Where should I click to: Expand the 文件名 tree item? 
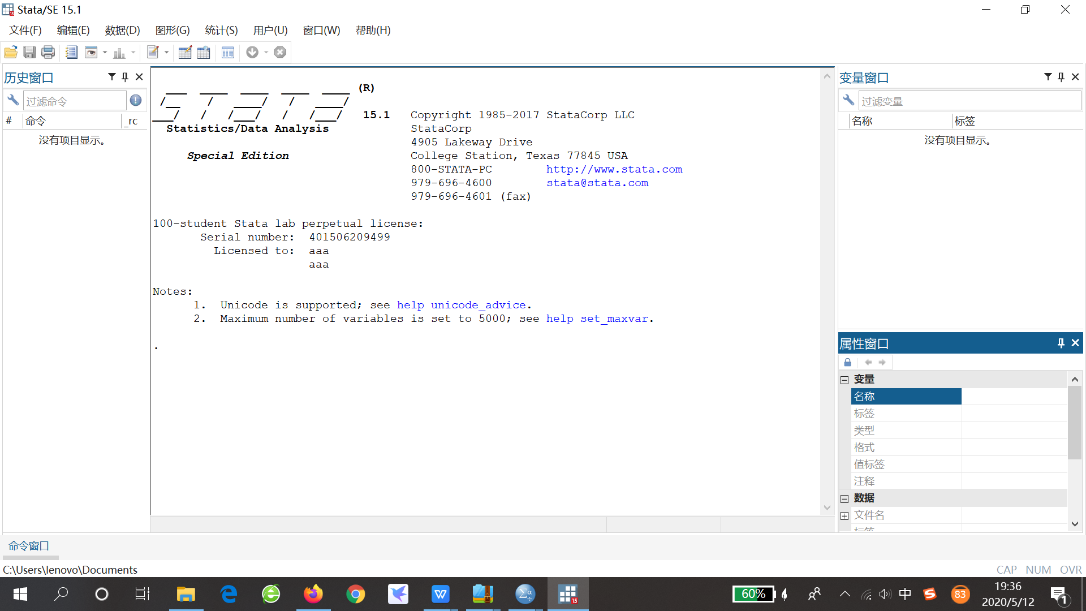(844, 515)
